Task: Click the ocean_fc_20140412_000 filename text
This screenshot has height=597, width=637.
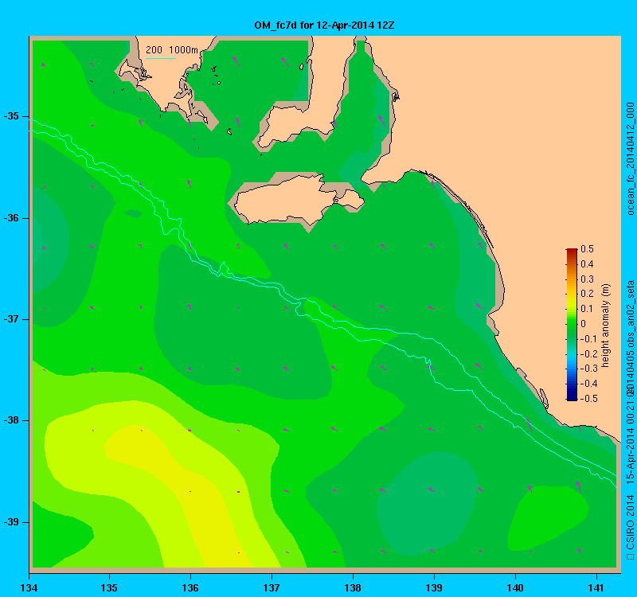Action: click(630, 158)
